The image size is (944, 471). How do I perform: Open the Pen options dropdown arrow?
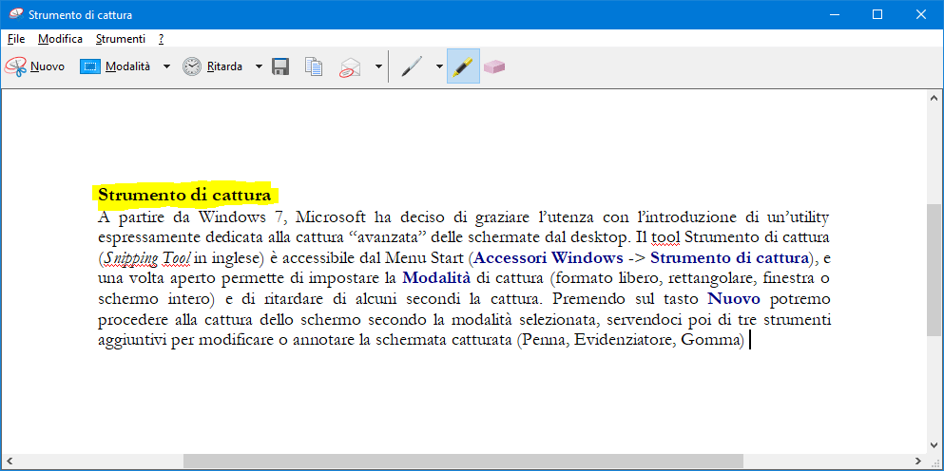click(x=439, y=66)
